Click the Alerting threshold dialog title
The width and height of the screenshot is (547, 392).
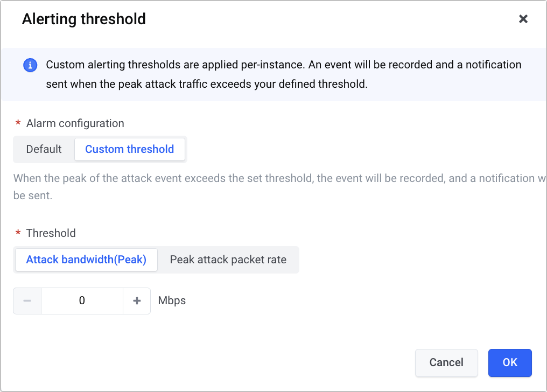point(83,19)
